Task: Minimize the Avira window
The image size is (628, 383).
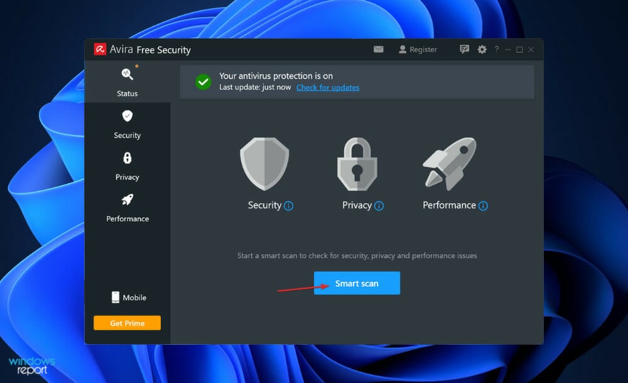Action: click(x=508, y=49)
